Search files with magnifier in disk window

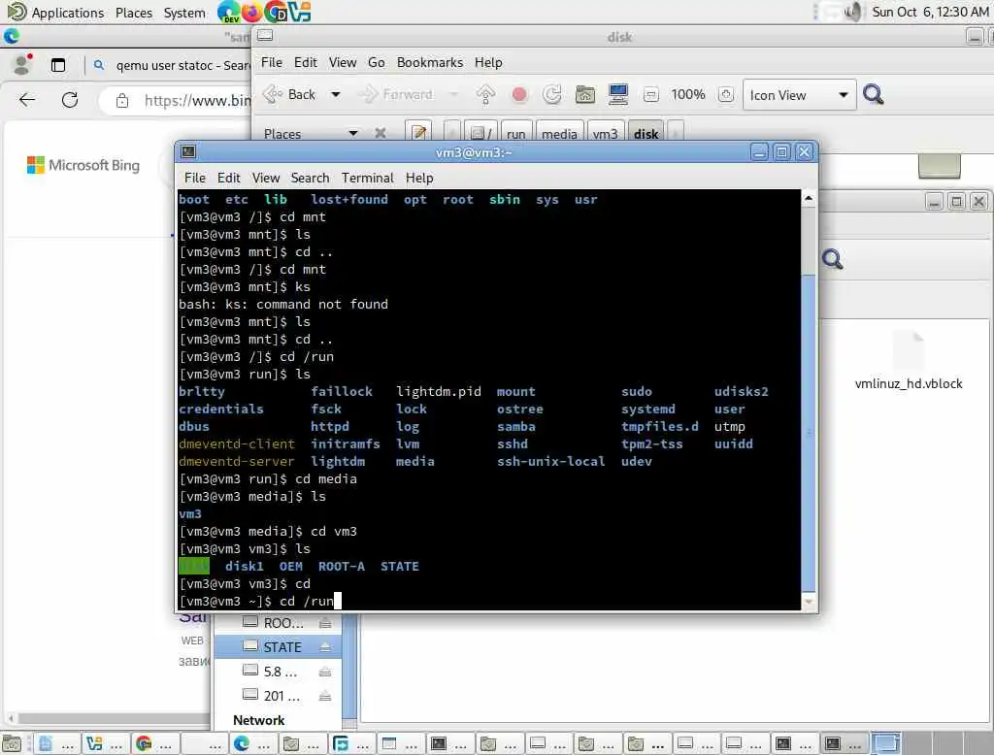point(874,94)
